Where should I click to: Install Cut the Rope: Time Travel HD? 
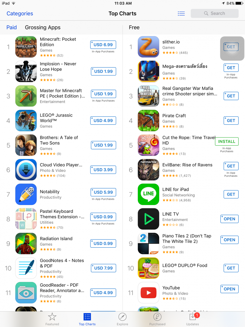(x=227, y=141)
